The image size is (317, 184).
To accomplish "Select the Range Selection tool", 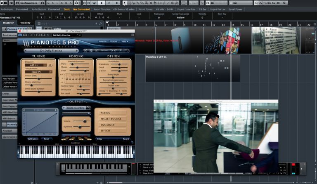I will [x=129, y=3].
